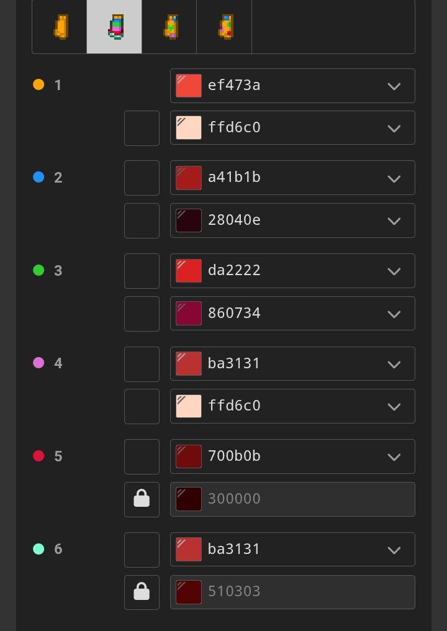The image size is (447, 631).
Task: Unlock the 510303 color lock icon
Action: 142,592
